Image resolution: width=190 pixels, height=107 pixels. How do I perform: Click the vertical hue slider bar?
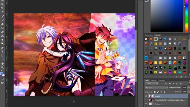coord(187,16)
